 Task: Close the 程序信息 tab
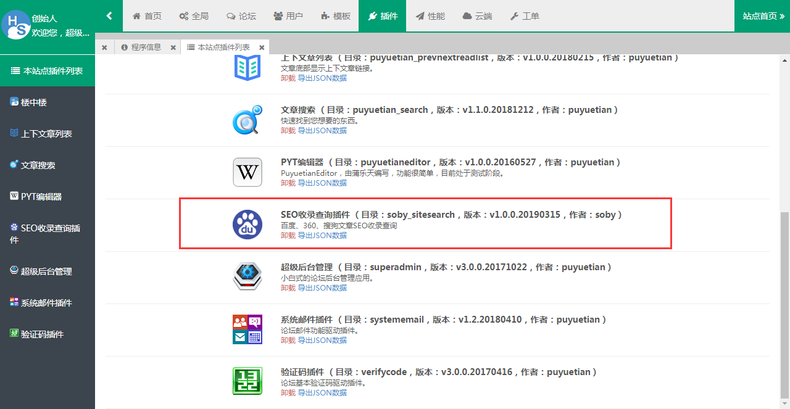(173, 48)
